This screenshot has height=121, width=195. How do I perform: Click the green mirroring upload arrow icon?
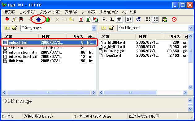pyautogui.click(x=48, y=19)
